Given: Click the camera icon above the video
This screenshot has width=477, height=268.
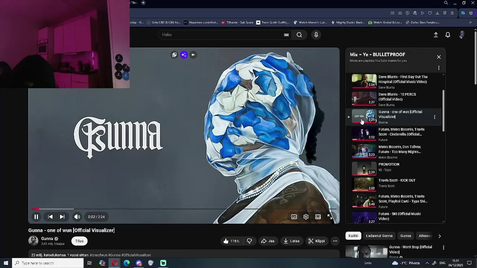Looking at the screenshot, I should (x=193, y=55).
